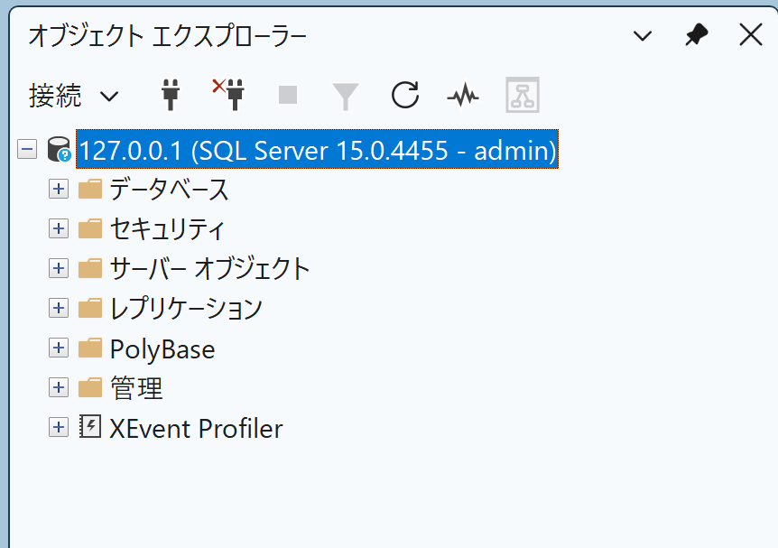Screen dimensions: 778x548
Task: Select the XEvent Profiler tree item
Action: [196, 428]
